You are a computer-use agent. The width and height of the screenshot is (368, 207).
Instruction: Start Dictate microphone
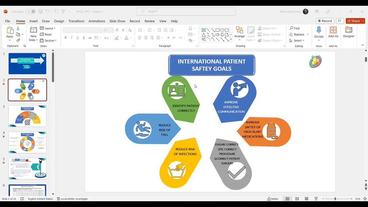tap(319, 32)
